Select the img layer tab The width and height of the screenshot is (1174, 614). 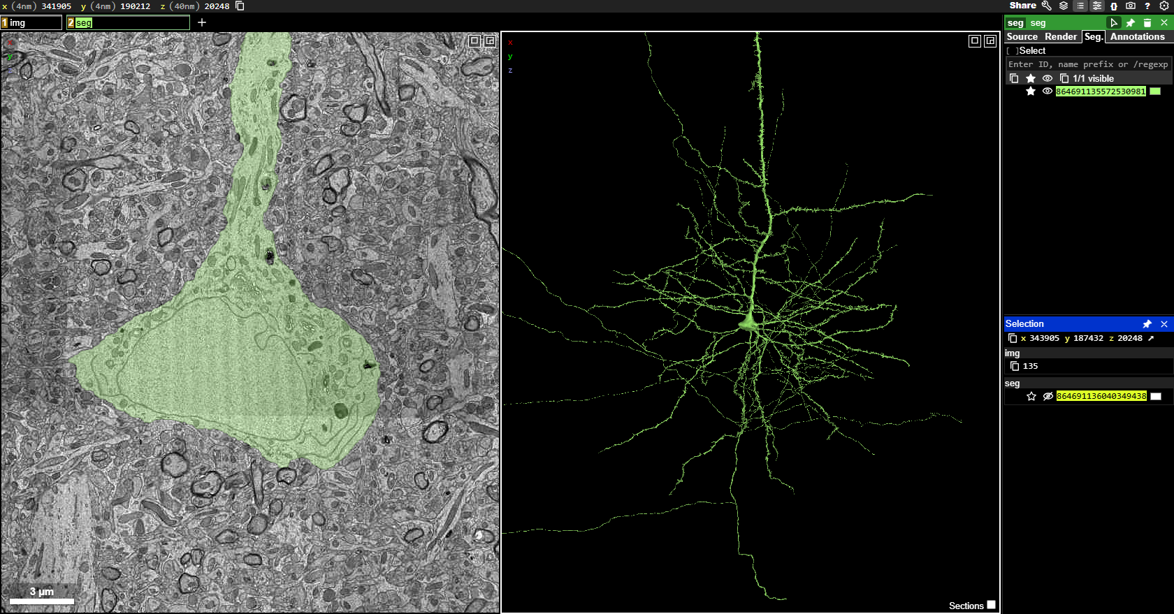pos(31,22)
